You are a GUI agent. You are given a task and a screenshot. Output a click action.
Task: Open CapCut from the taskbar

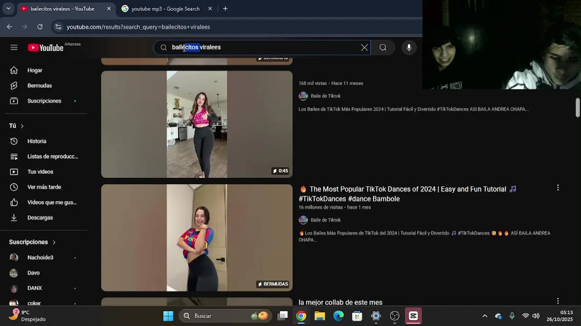click(413, 316)
